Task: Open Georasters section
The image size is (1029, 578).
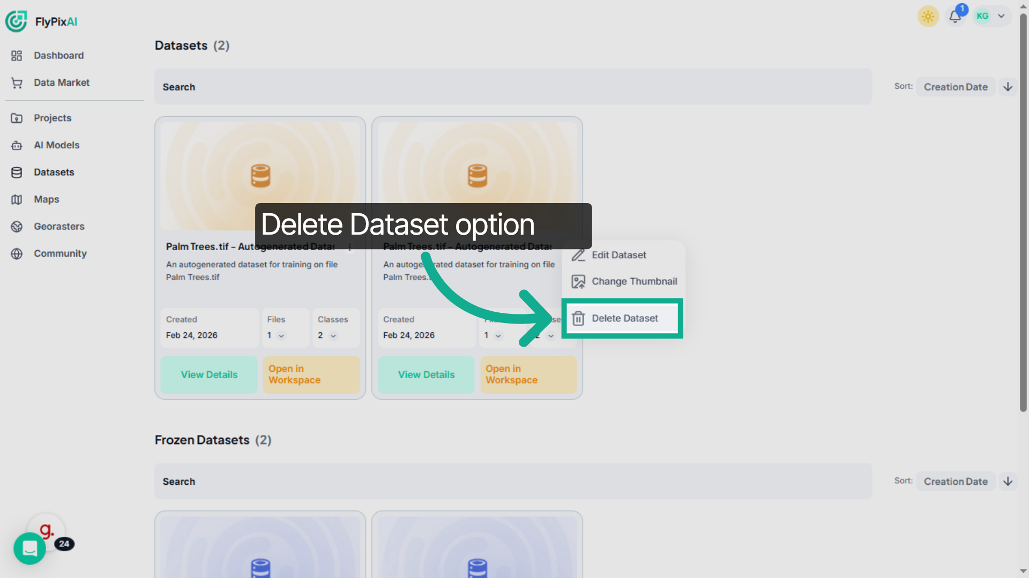Action: pyautogui.click(x=59, y=227)
